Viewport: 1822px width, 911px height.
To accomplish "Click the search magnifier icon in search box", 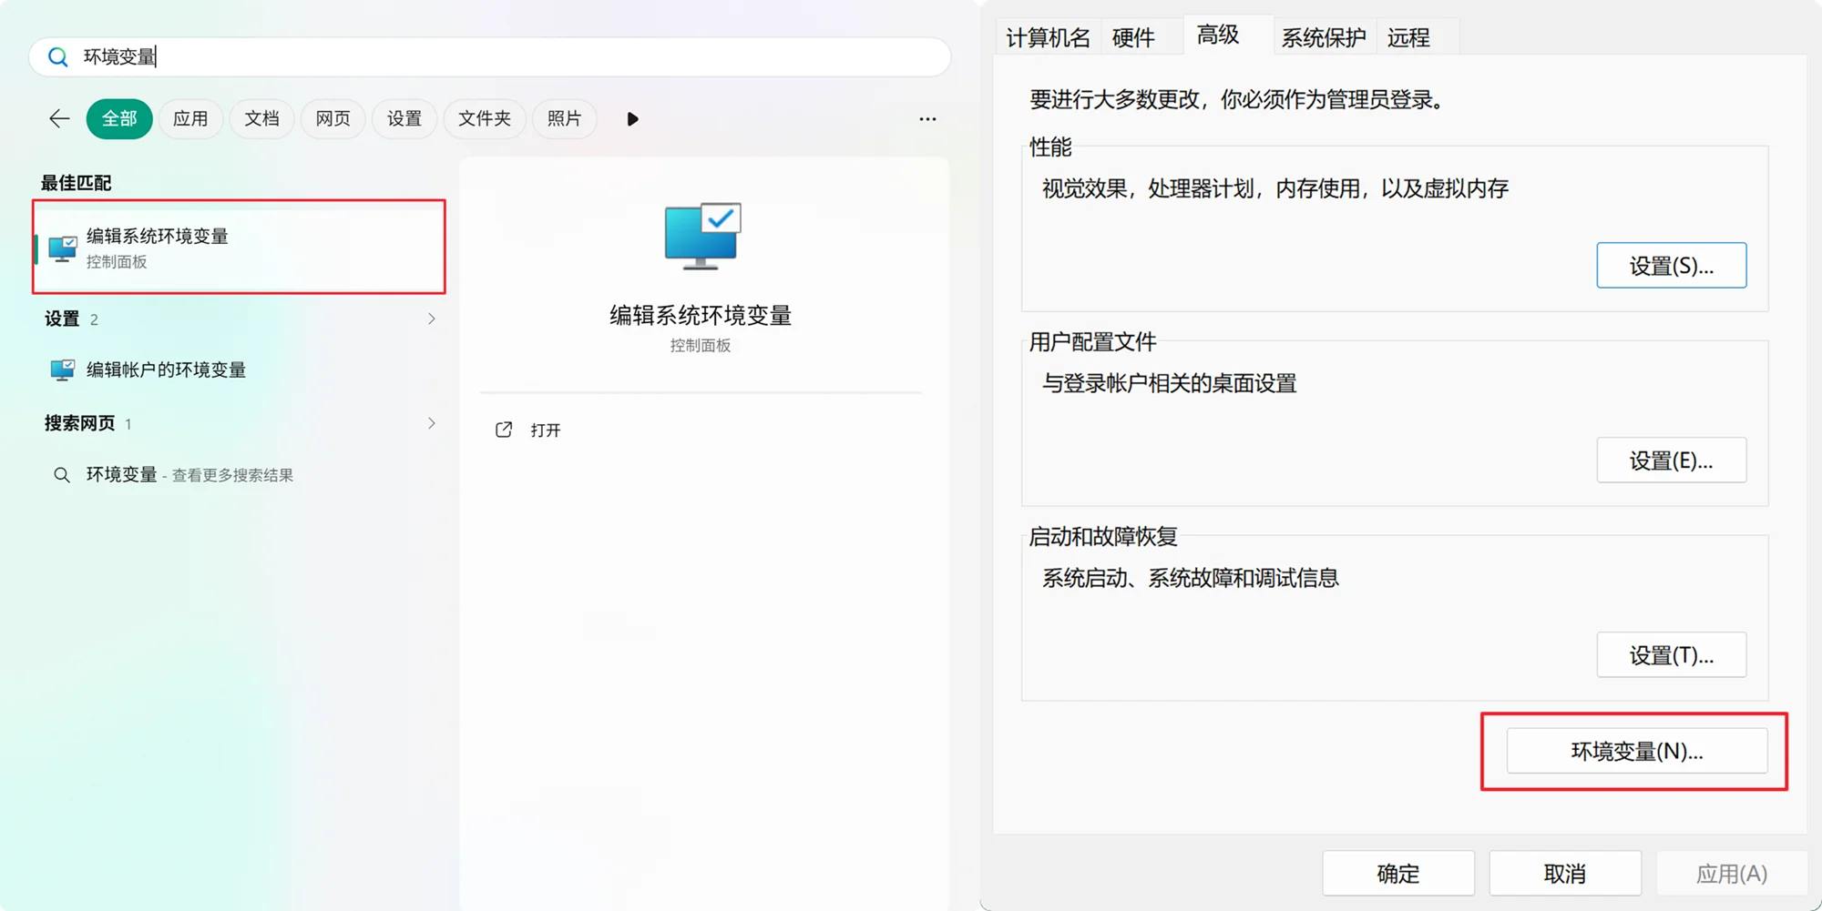I will click(58, 57).
